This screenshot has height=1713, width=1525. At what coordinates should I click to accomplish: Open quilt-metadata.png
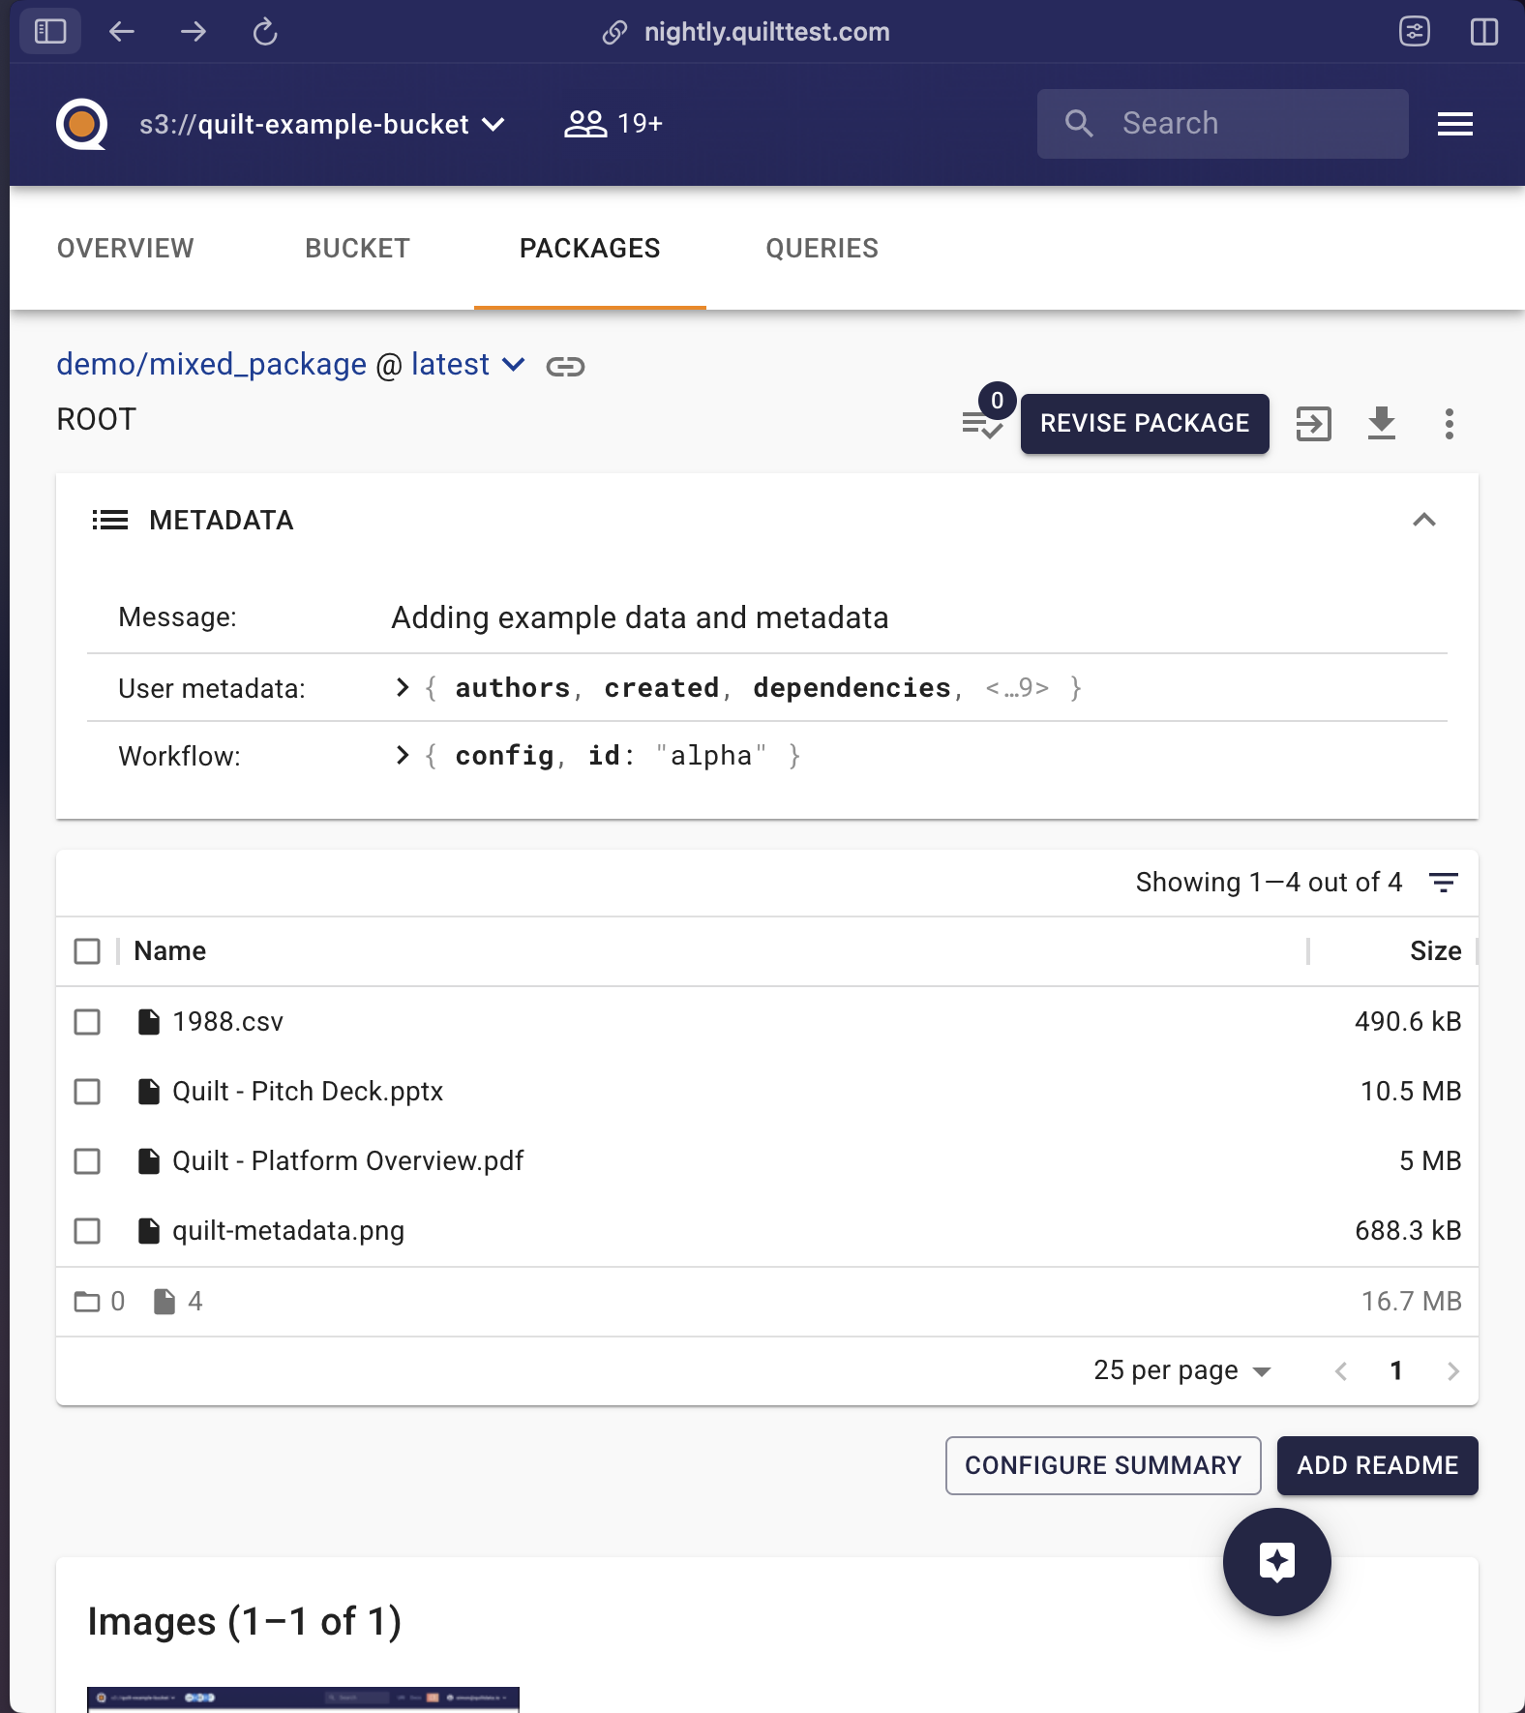click(x=288, y=1231)
